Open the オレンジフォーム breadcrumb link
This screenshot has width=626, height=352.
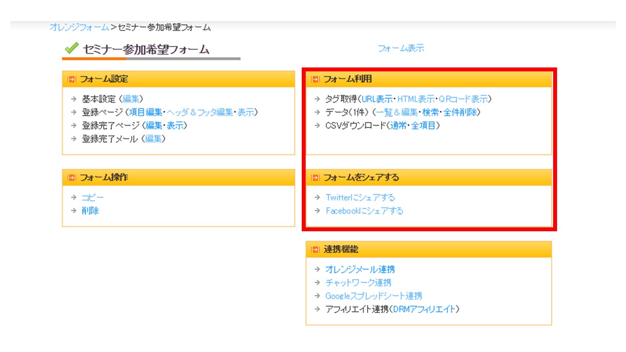(x=79, y=27)
